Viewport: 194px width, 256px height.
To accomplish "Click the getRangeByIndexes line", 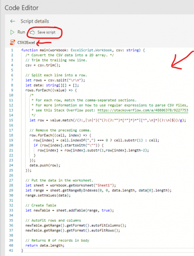I will tap(98, 190).
